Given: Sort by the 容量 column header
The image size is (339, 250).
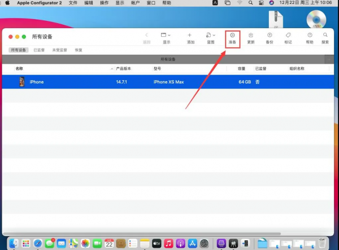Looking at the screenshot, I should click(241, 69).
